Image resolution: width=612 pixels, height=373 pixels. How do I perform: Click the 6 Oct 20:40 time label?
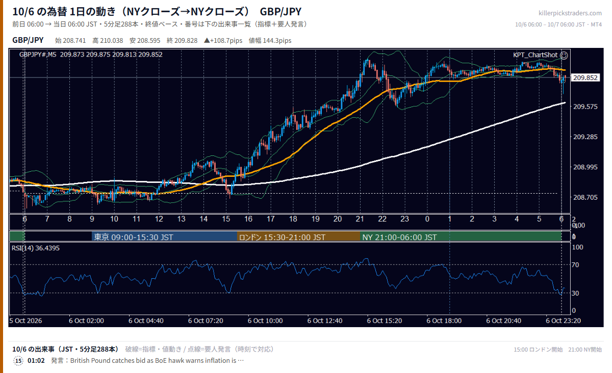tap(504, 321)
